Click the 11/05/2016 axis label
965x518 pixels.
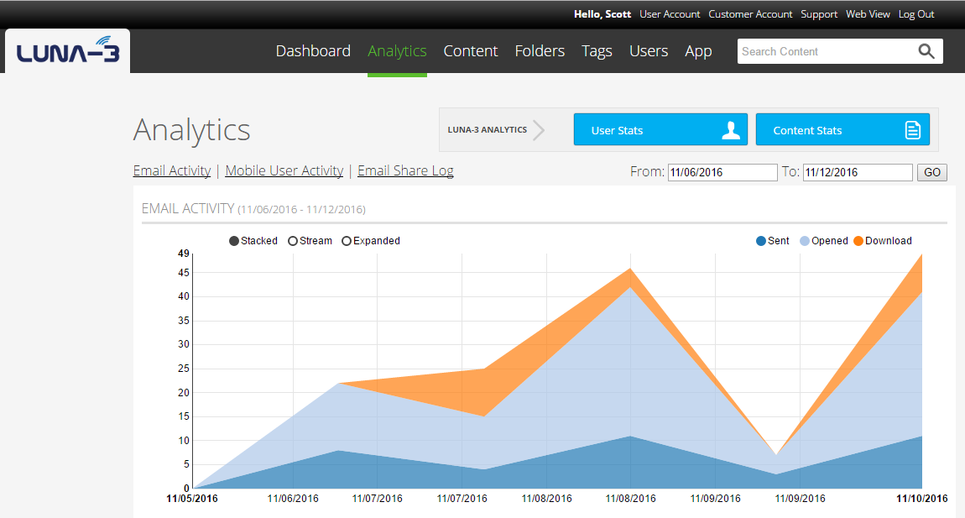pos(192,499)
